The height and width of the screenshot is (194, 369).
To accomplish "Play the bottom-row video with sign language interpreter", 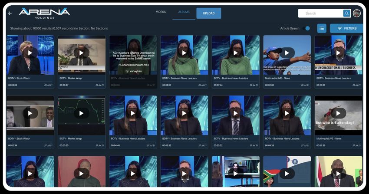I will click(x=338, y=174).
